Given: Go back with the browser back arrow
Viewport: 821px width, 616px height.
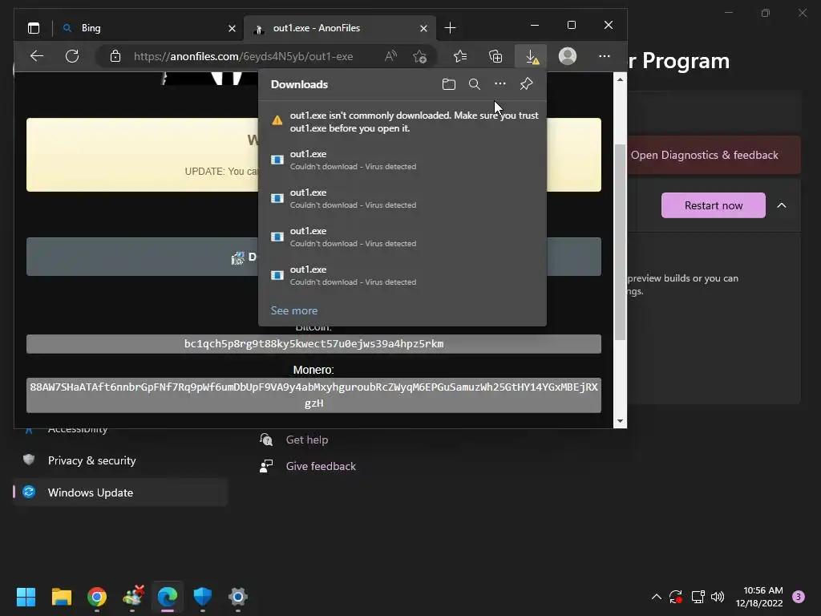Looking at the screenshot, I should (x=37, y=56).
